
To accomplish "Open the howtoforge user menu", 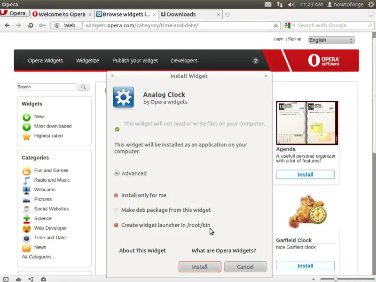I will 345,4.
